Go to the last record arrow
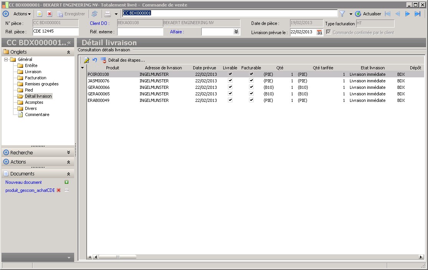Viewport: 428px width, 270px height. (x=418, y=14)
